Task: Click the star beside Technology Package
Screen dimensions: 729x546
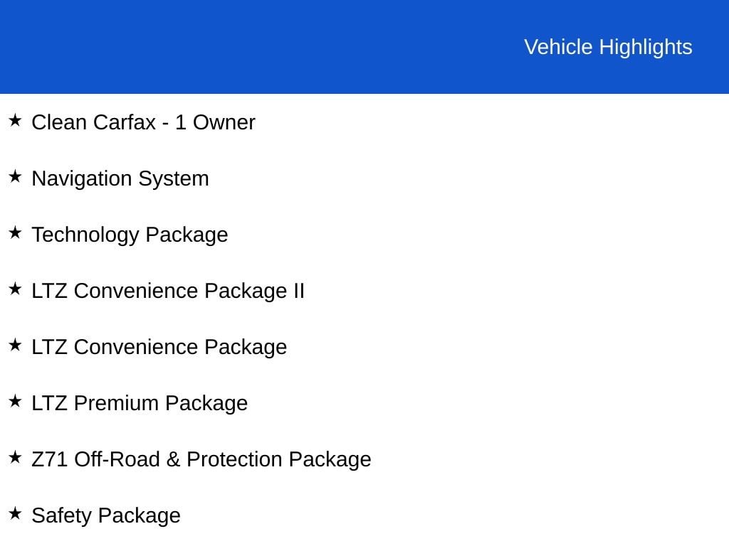Action: coord(15,233)
